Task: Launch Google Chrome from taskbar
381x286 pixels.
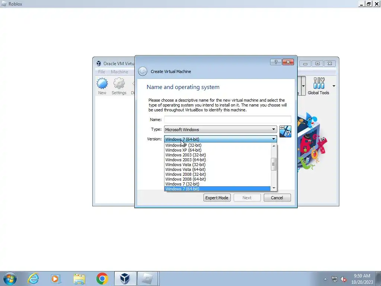Action: [x=102, y=279]
